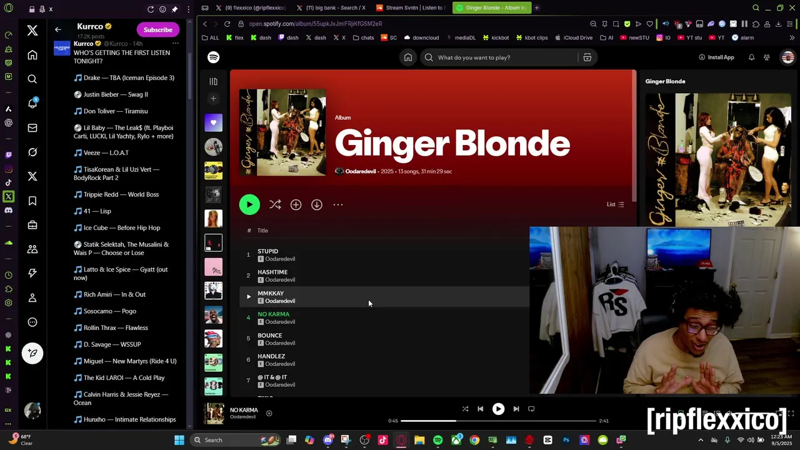Open the Browse icon in search bar
Image resolution: width=800 pixels, height=450 pixels.
pos(587,57)
